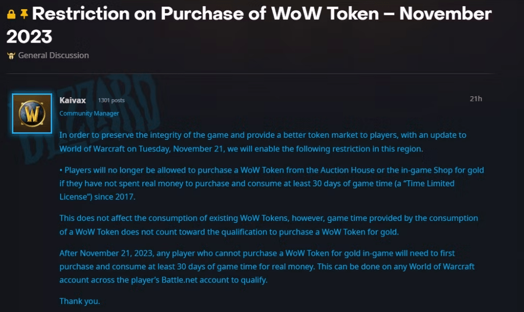This screenshot has width=524, height=312.
Task: Click the pin icon beside the topic title
Action: pyautogui.click(x=24, y=15)
